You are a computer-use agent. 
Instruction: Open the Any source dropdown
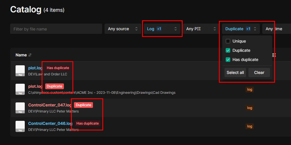123,29
